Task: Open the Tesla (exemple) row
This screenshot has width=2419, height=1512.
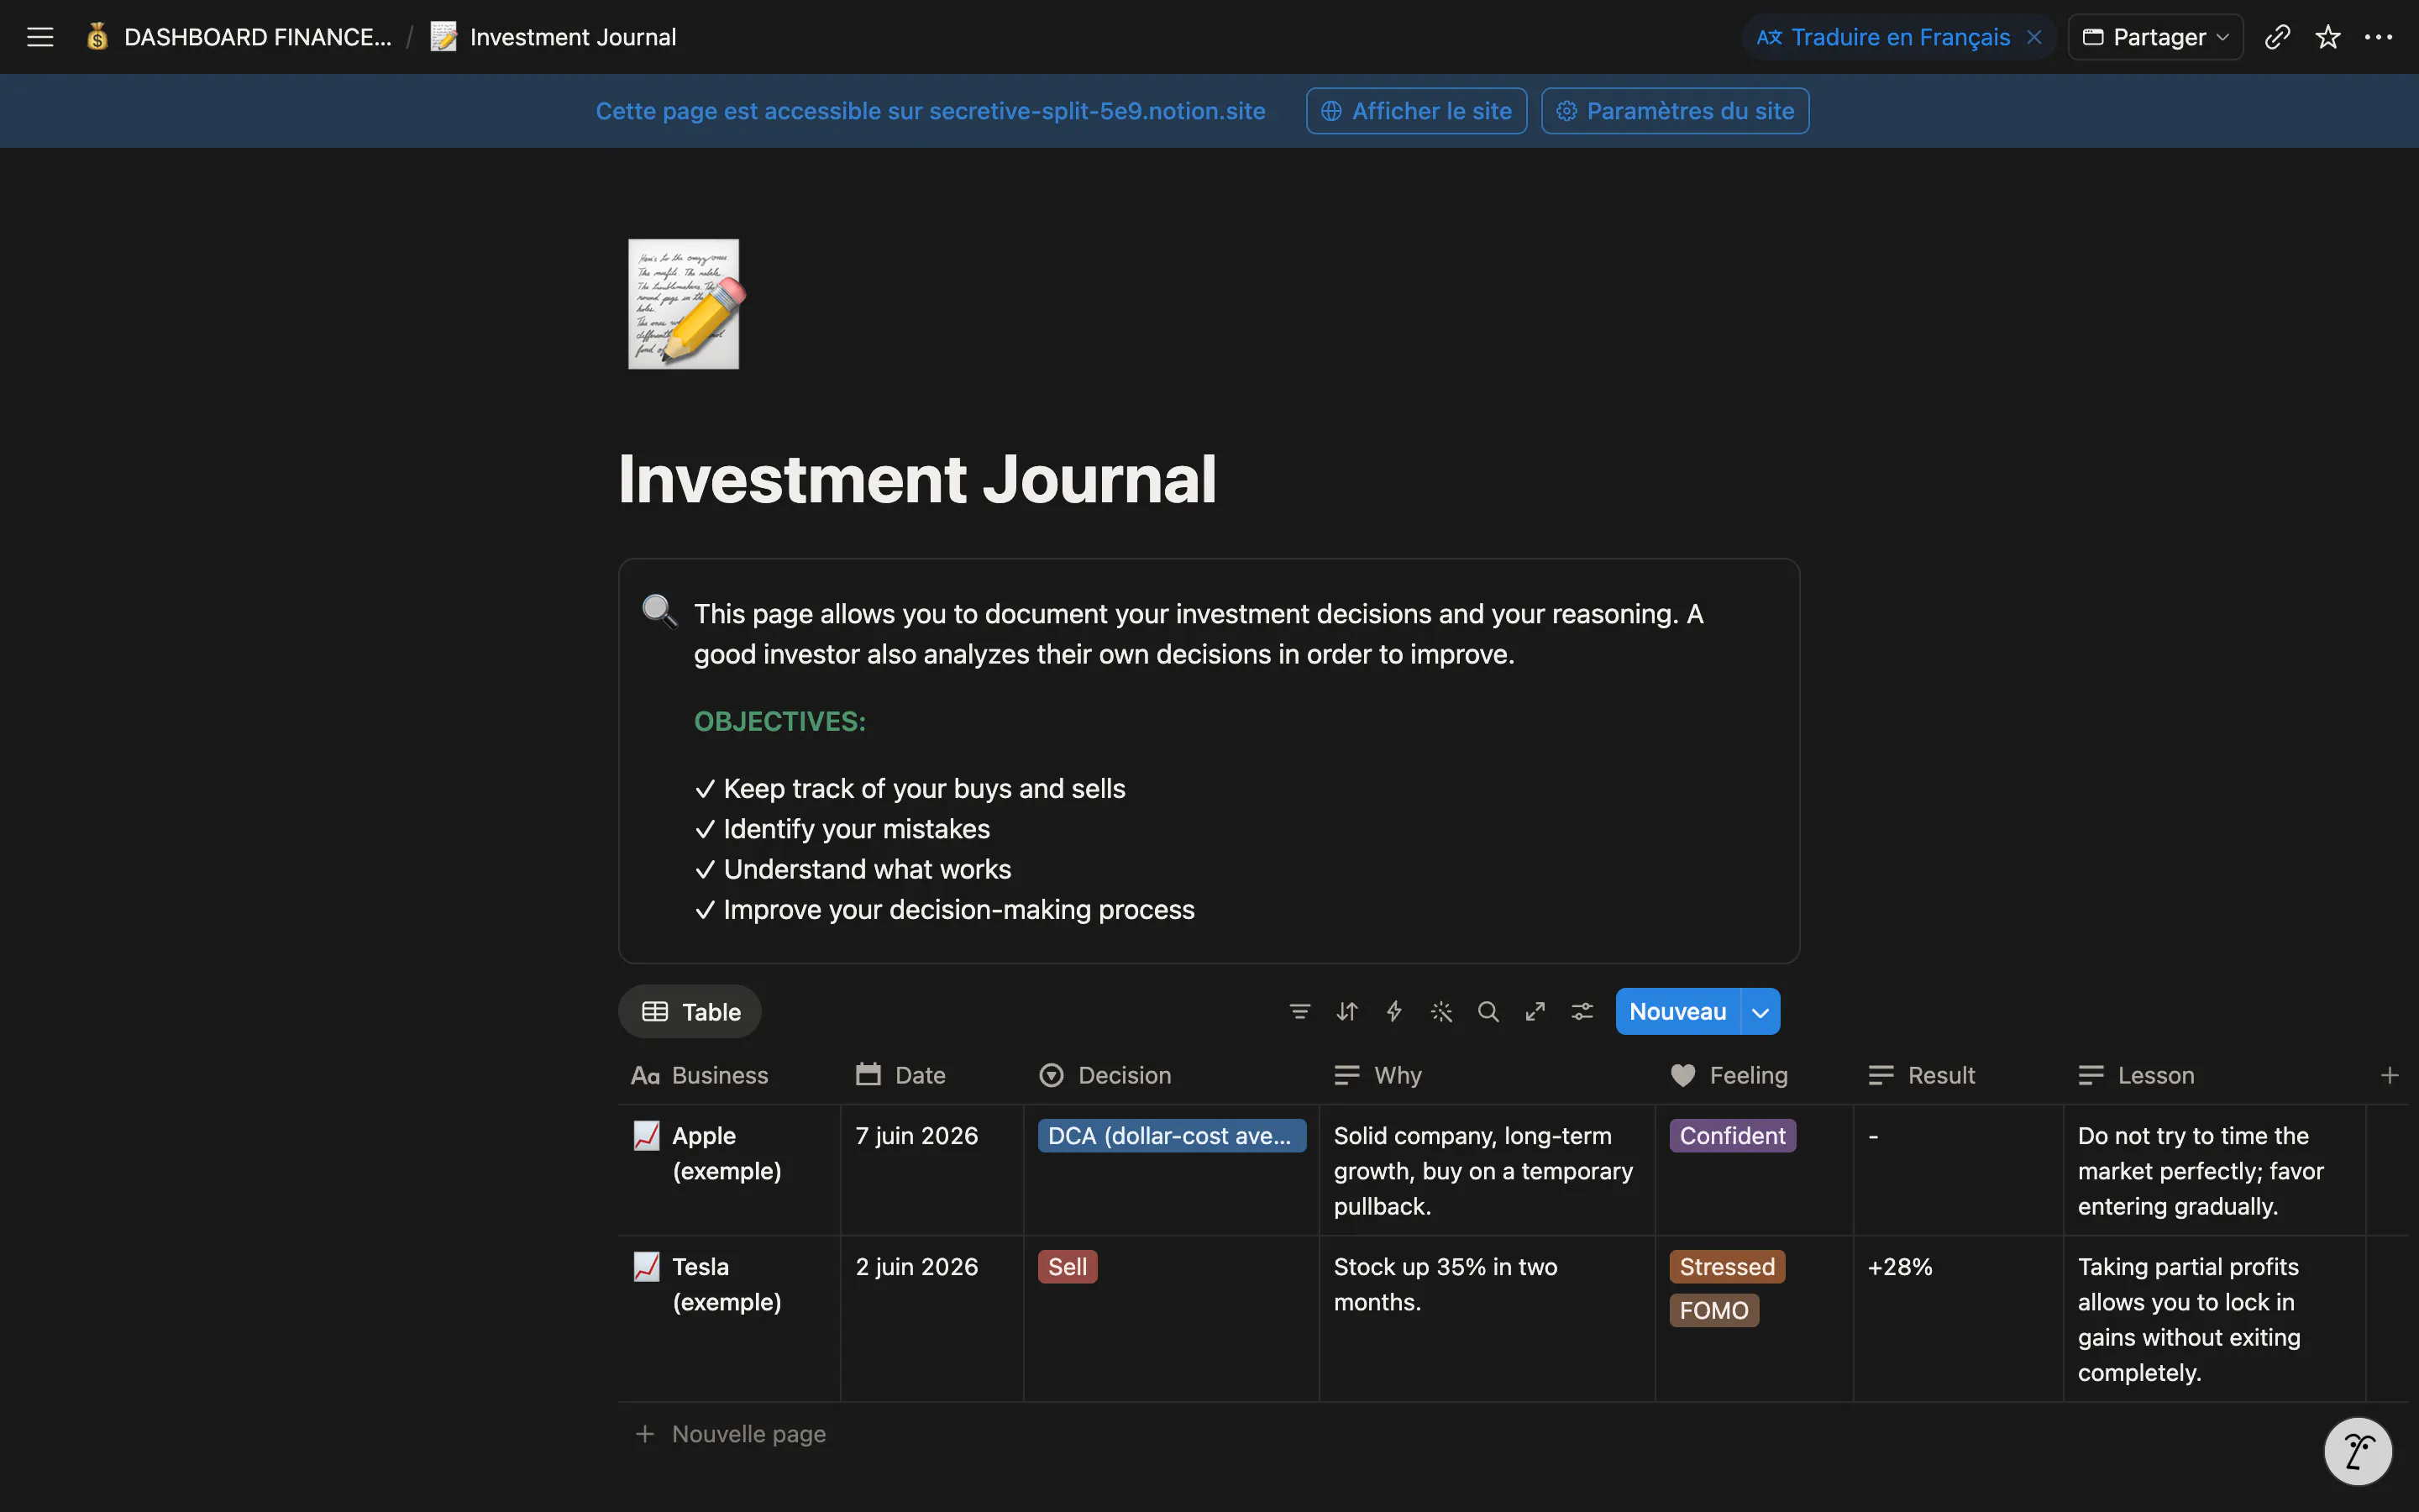Action: point(727,1284)
